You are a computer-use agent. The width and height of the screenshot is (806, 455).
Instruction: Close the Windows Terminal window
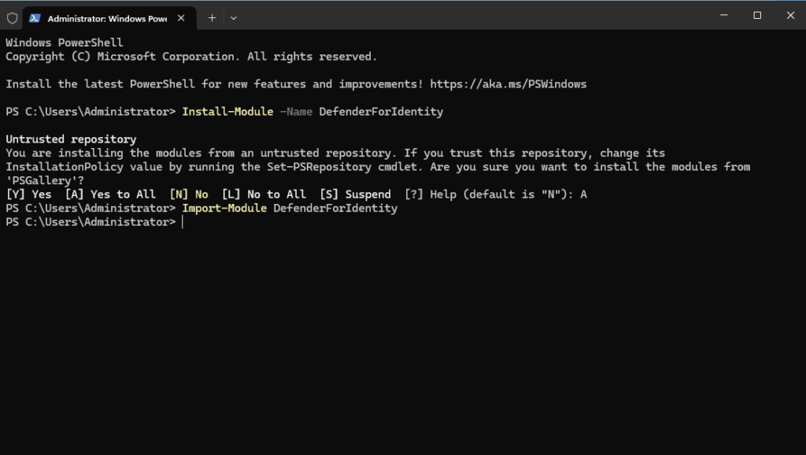click(790, 16)
